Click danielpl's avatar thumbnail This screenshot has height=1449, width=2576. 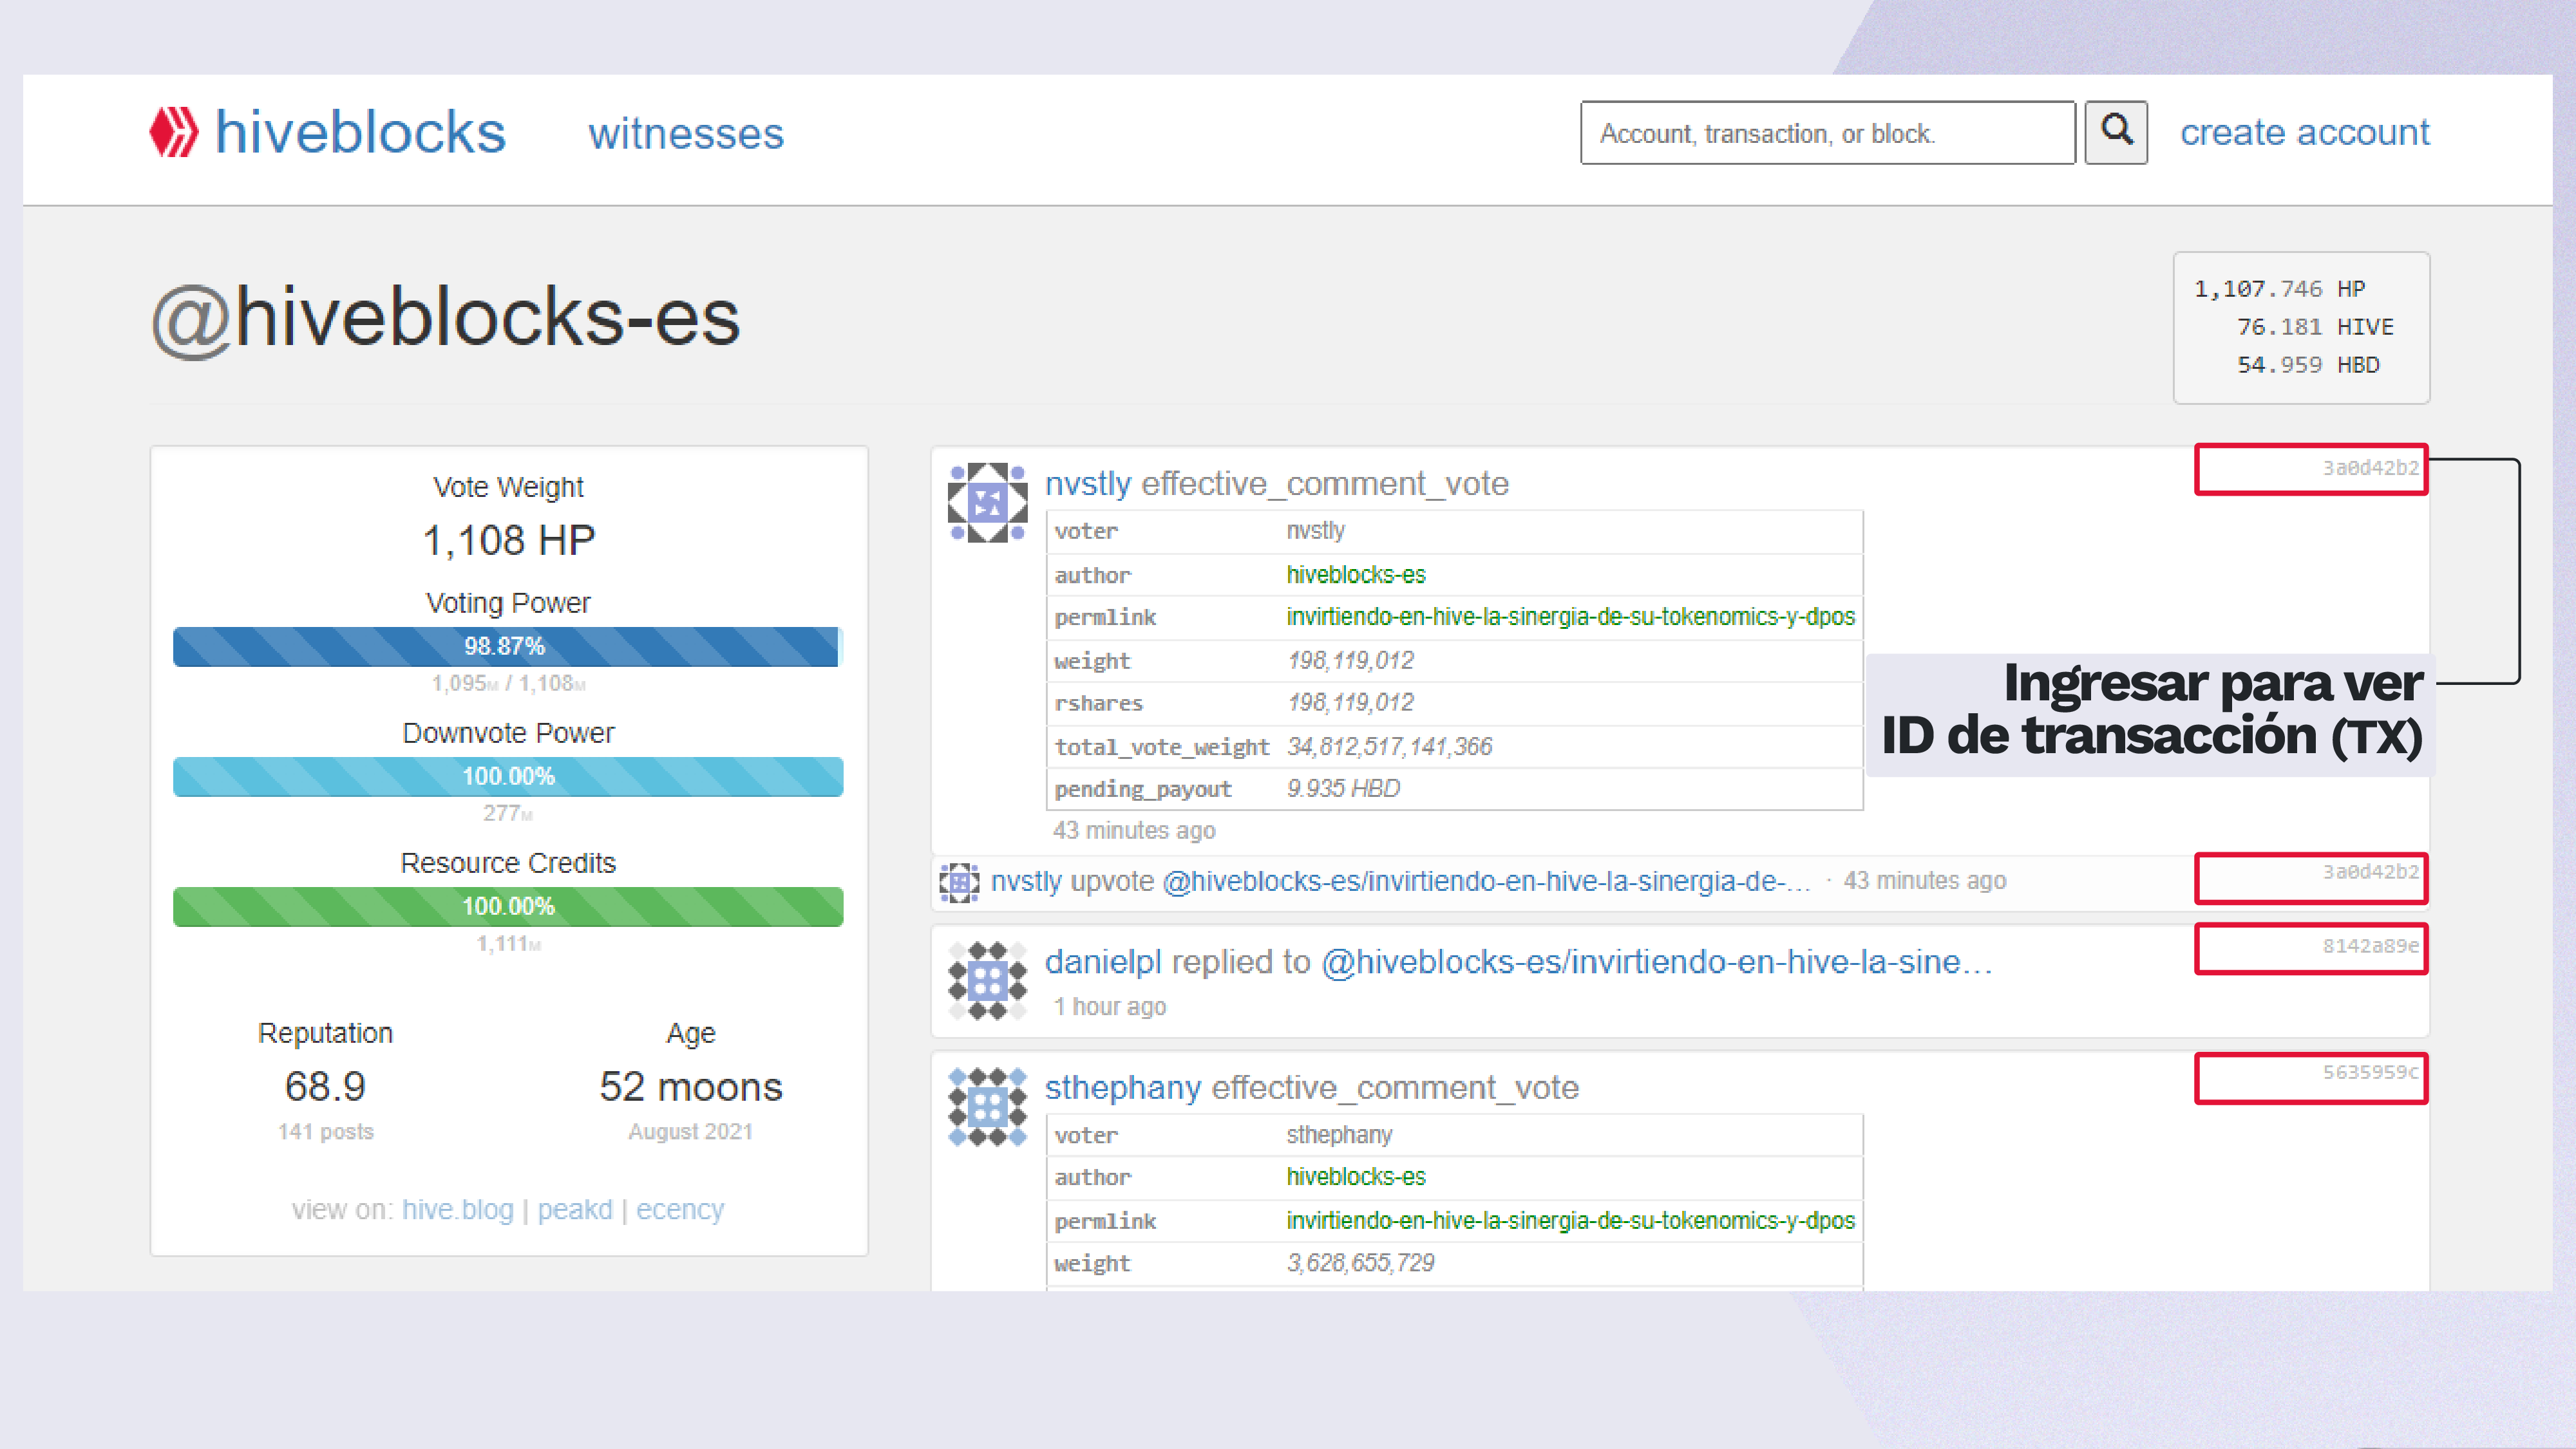[987, 980]
